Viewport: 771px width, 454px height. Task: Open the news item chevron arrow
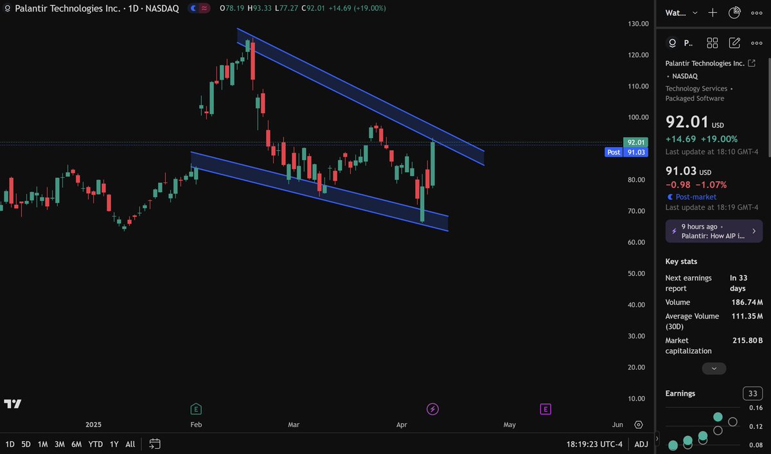click(754, 231)
